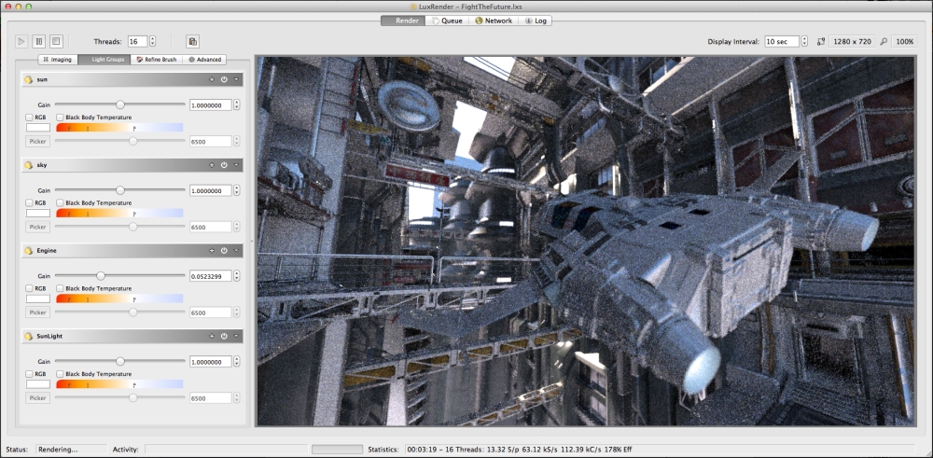Screen dimensions: 933x458
Task: Click the rendered spaceship image
Action: (586, 242)
